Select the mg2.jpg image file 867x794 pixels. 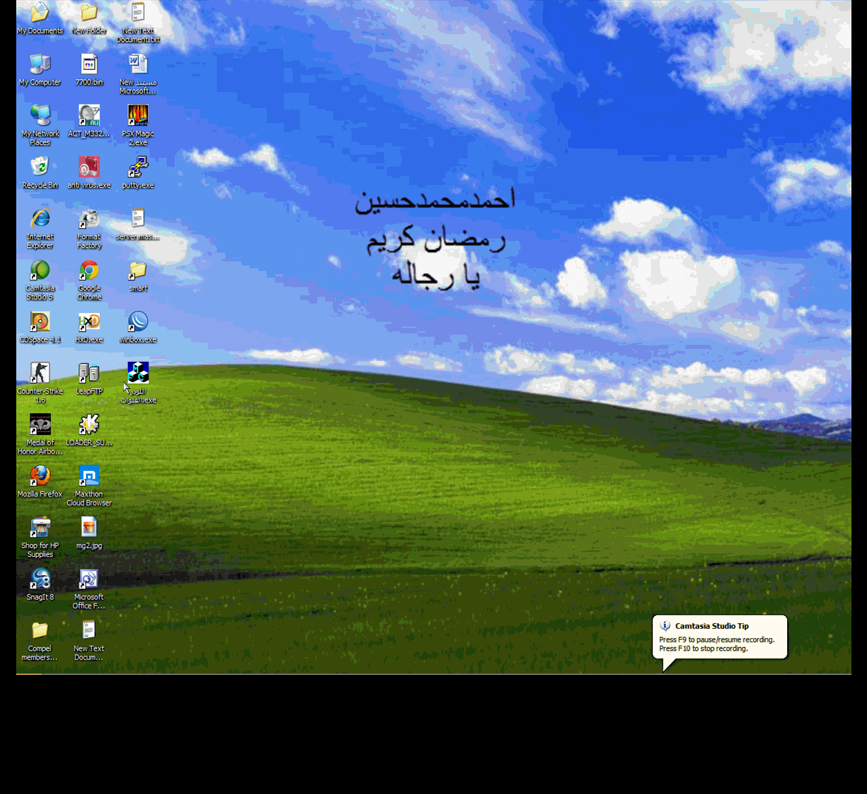[x=89, y=528]
